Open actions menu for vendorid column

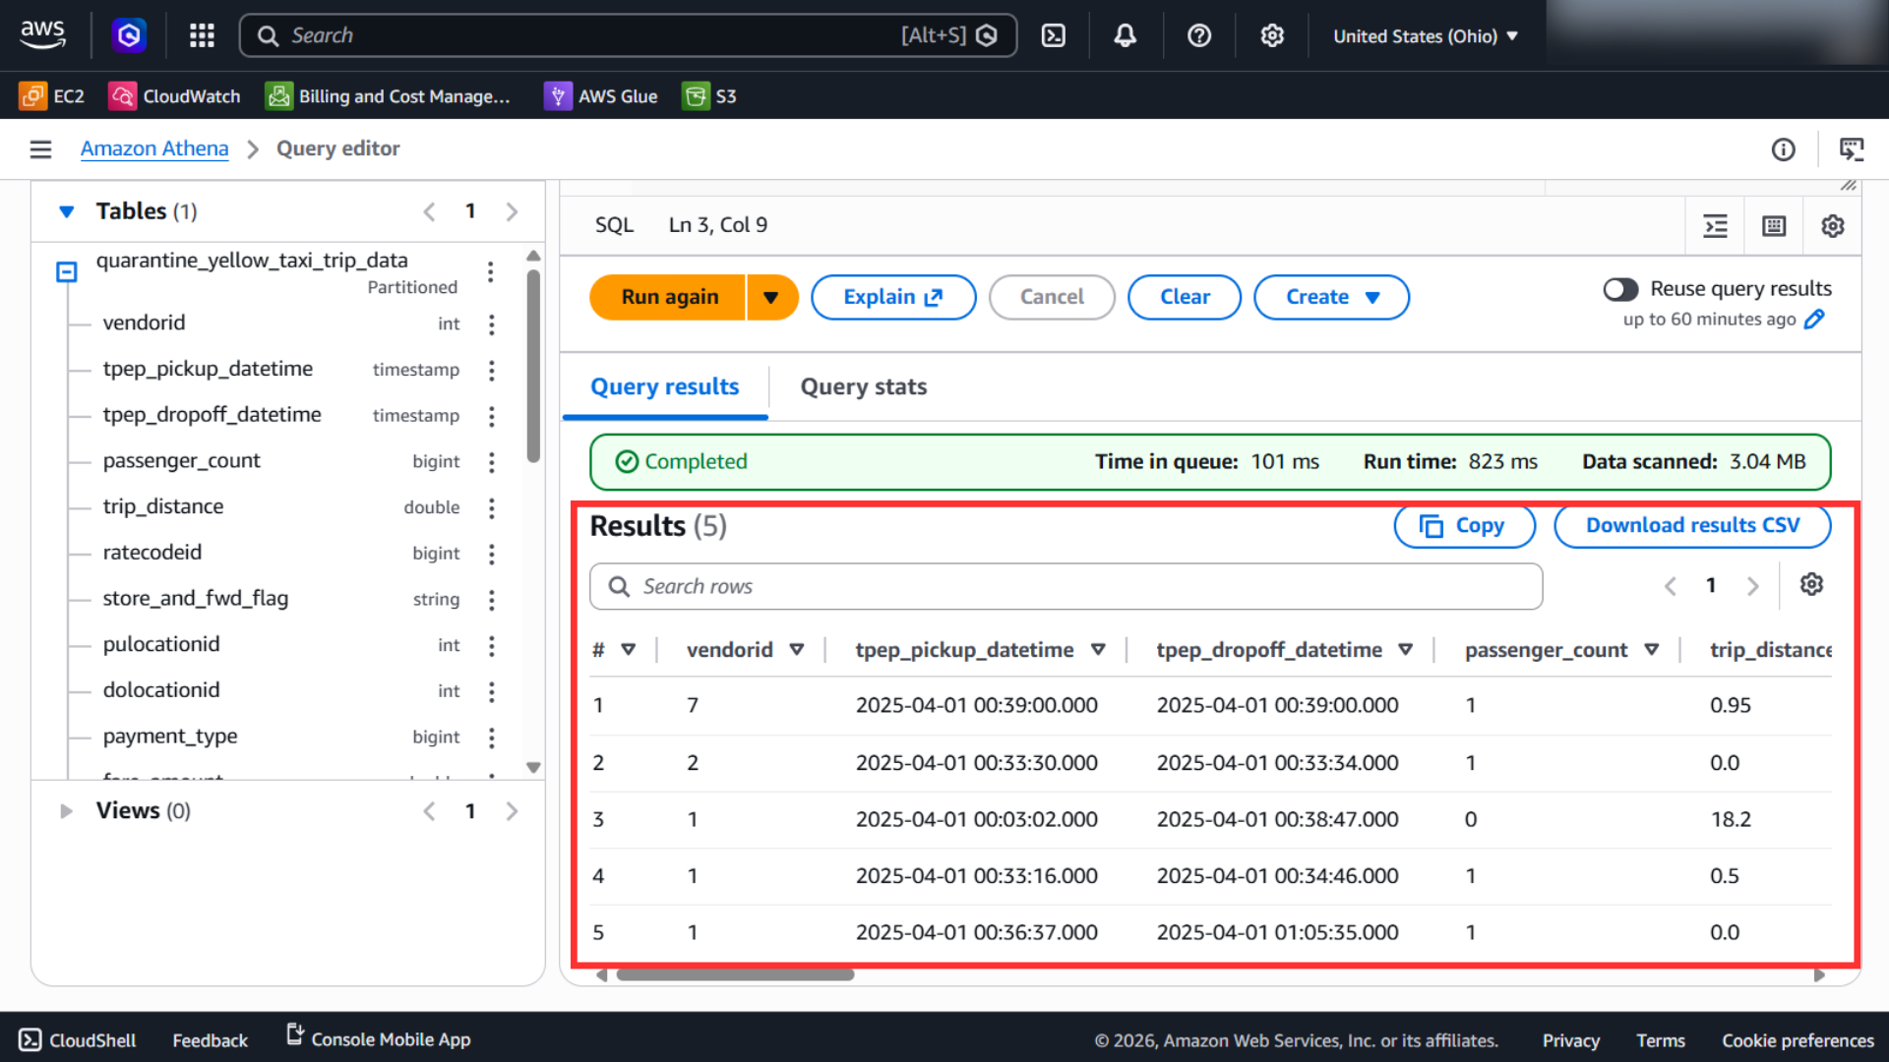[x=491, y=324]
